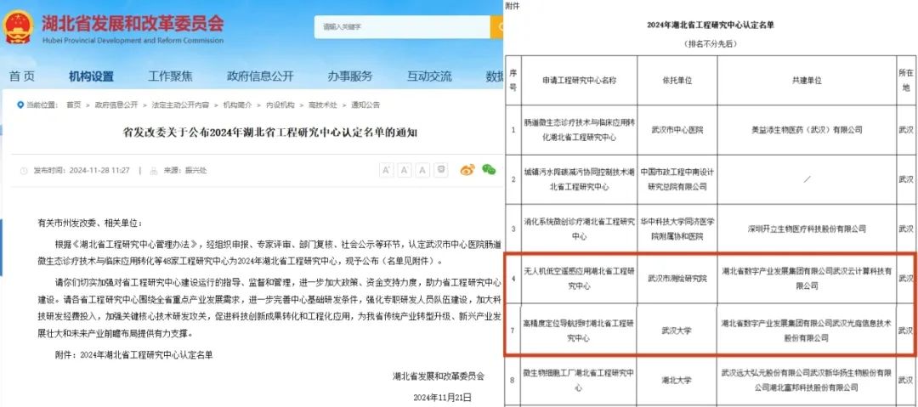The height and width of the screenshot is (407, 918).
Task: Click the keyword search input field
Action: click(x=401, y=27)
